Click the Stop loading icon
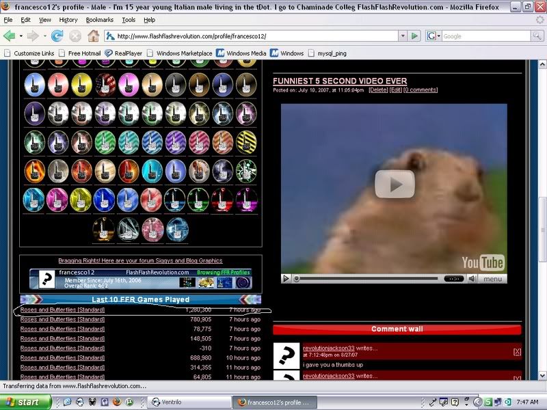547x410 pixels. click(74, 36)
